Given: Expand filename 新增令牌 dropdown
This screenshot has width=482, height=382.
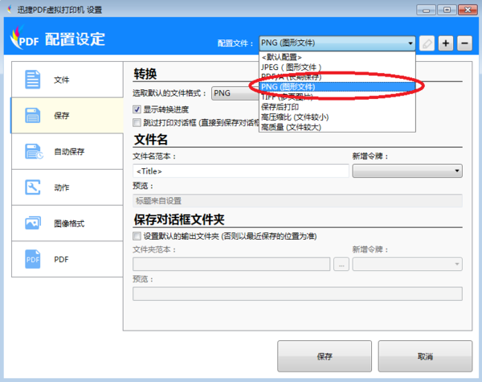Looking at the screenshot, I should 407,170.
